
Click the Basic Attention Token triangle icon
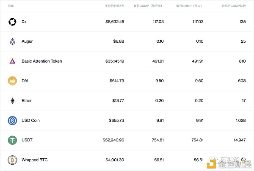(x=12, y=61)
